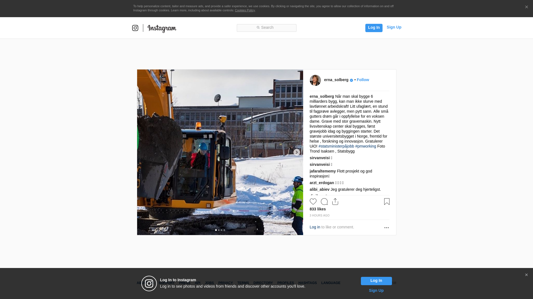Open the Sign Up link in header
This screenshot has width=533, height=299.
tap(394, 27)
